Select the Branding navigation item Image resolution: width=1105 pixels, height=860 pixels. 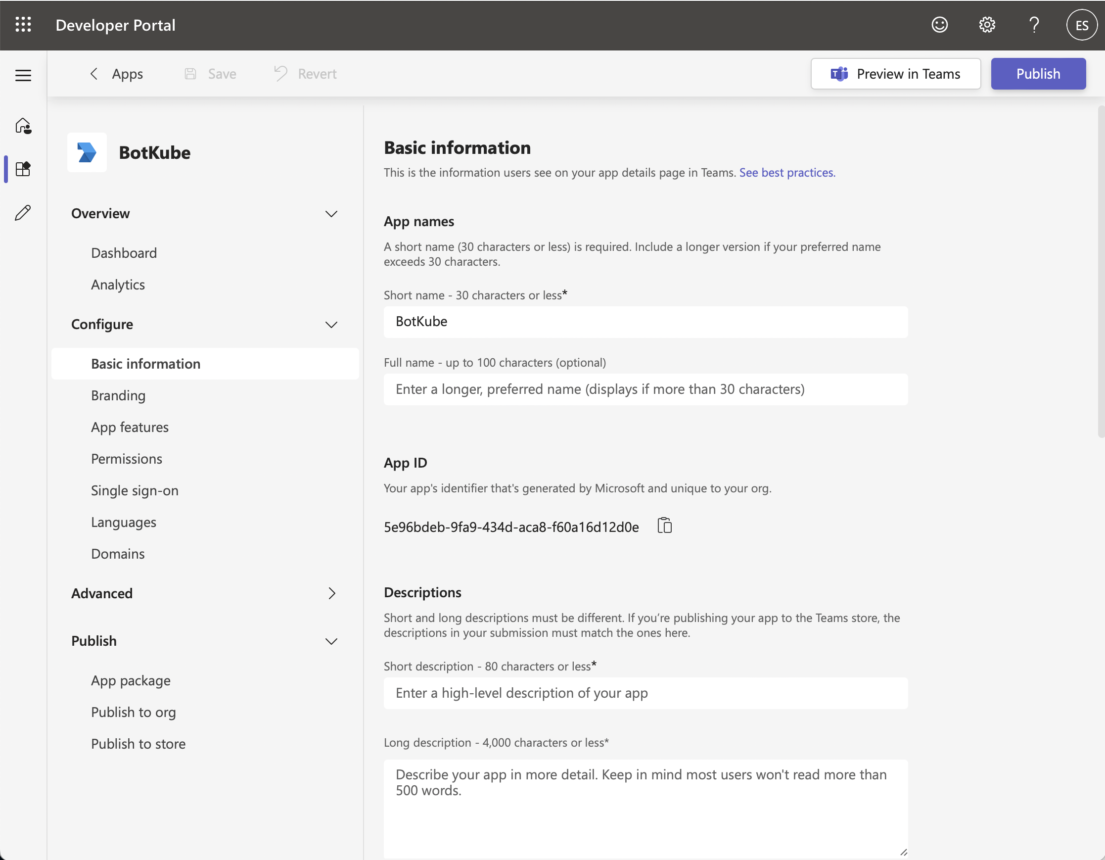point(118,394)
